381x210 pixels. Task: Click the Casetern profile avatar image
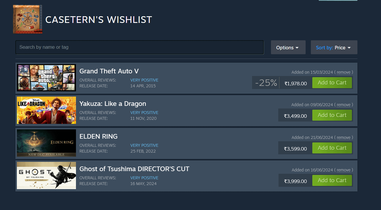coord(28,19)
